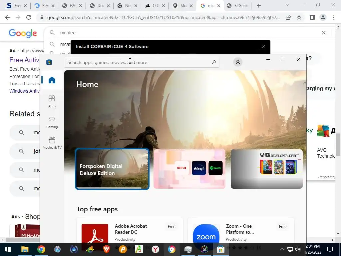Open Chrome profile avatar
The image size is (341, 256).
[323, 17]
